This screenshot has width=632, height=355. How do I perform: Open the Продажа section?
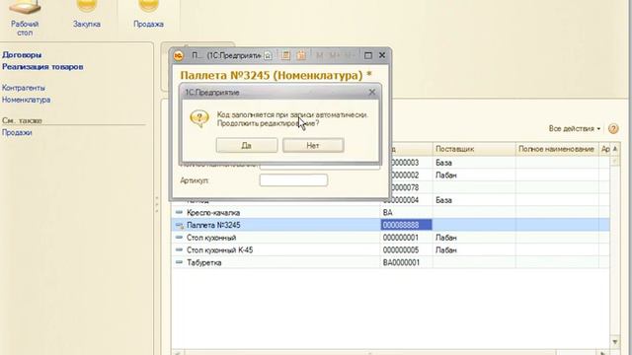pyautogui.click(x=148, y=15)
